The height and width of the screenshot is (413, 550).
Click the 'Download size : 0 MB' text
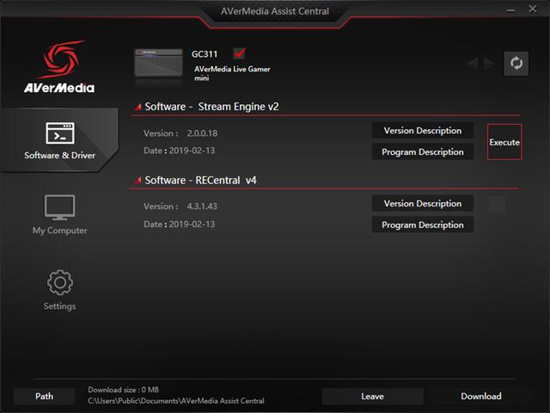click(x=124, y=390)
